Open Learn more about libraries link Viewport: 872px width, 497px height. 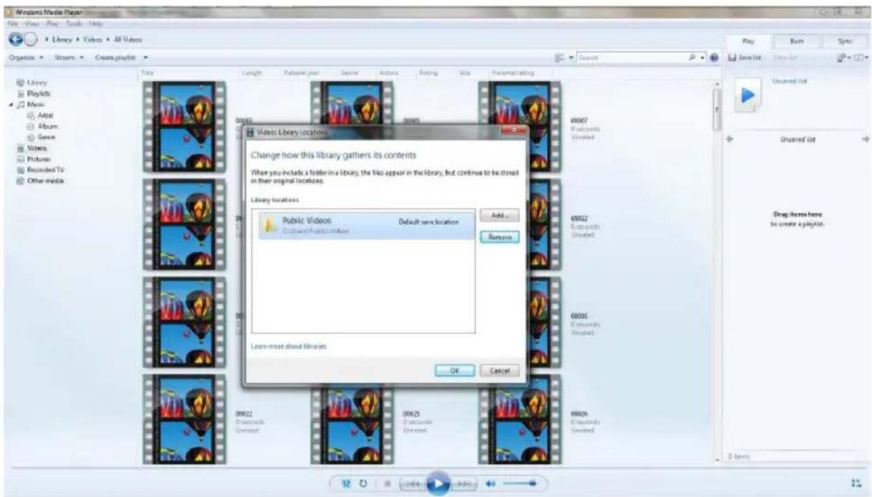pyautogui.click(x=289, y=346)
